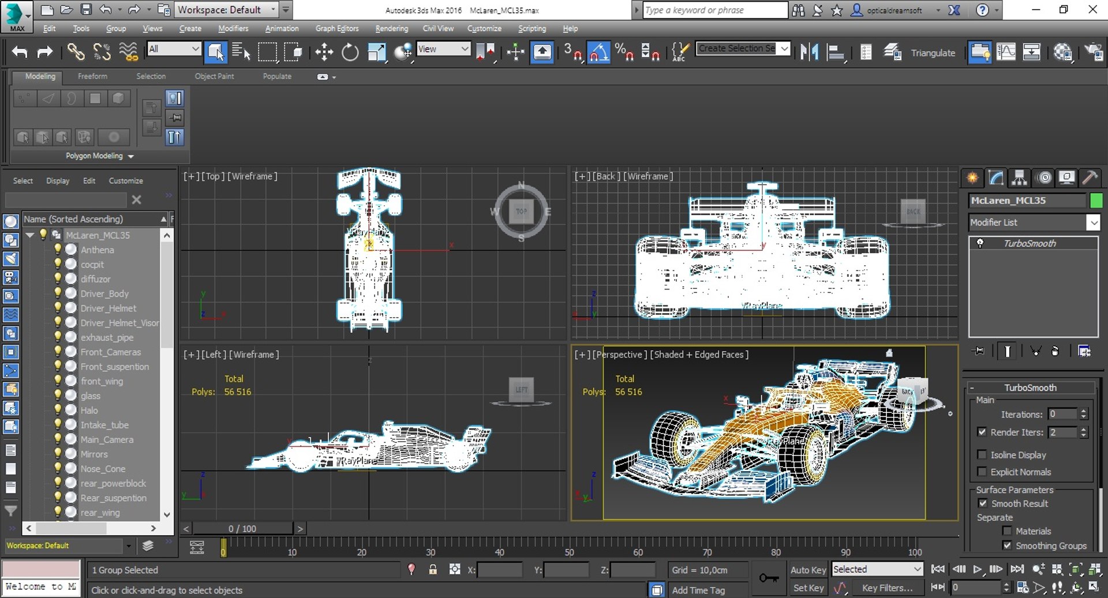
Task: Toggle the Angle Snap tool
Action: pos(598,52)
